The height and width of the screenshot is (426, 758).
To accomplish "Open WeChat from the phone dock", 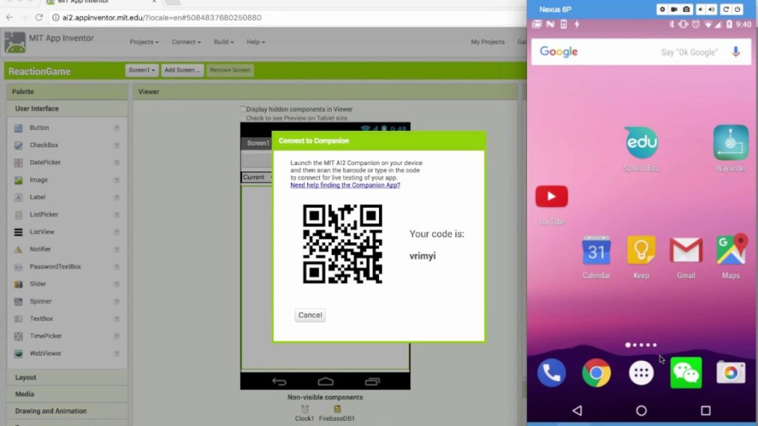I will 686,373.
